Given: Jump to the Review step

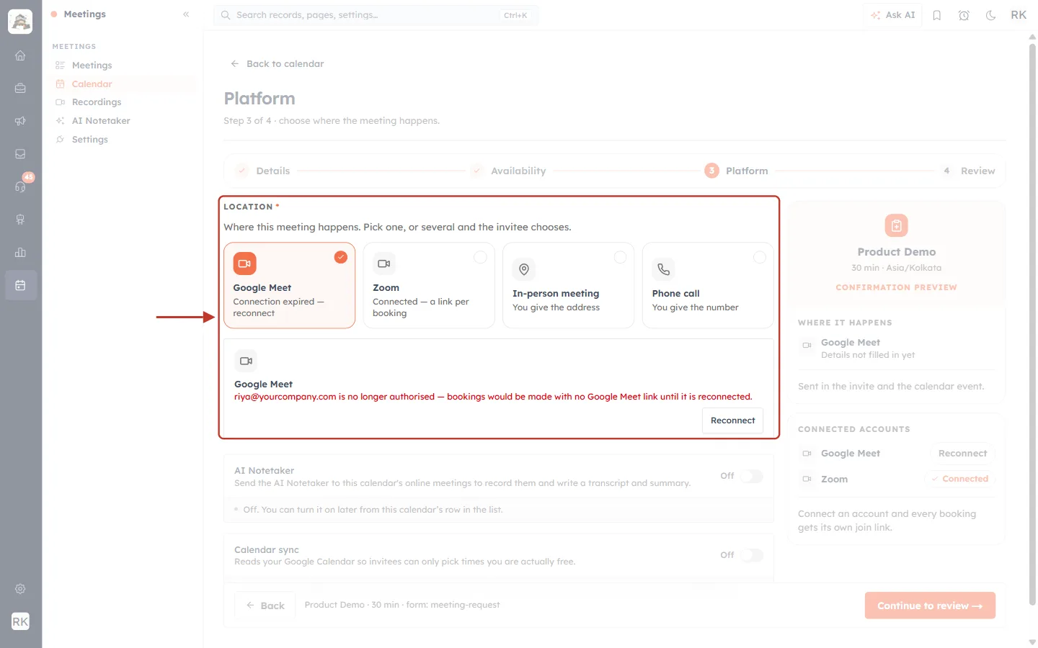Looking at the screenshot, I should (x=967, y=171).
